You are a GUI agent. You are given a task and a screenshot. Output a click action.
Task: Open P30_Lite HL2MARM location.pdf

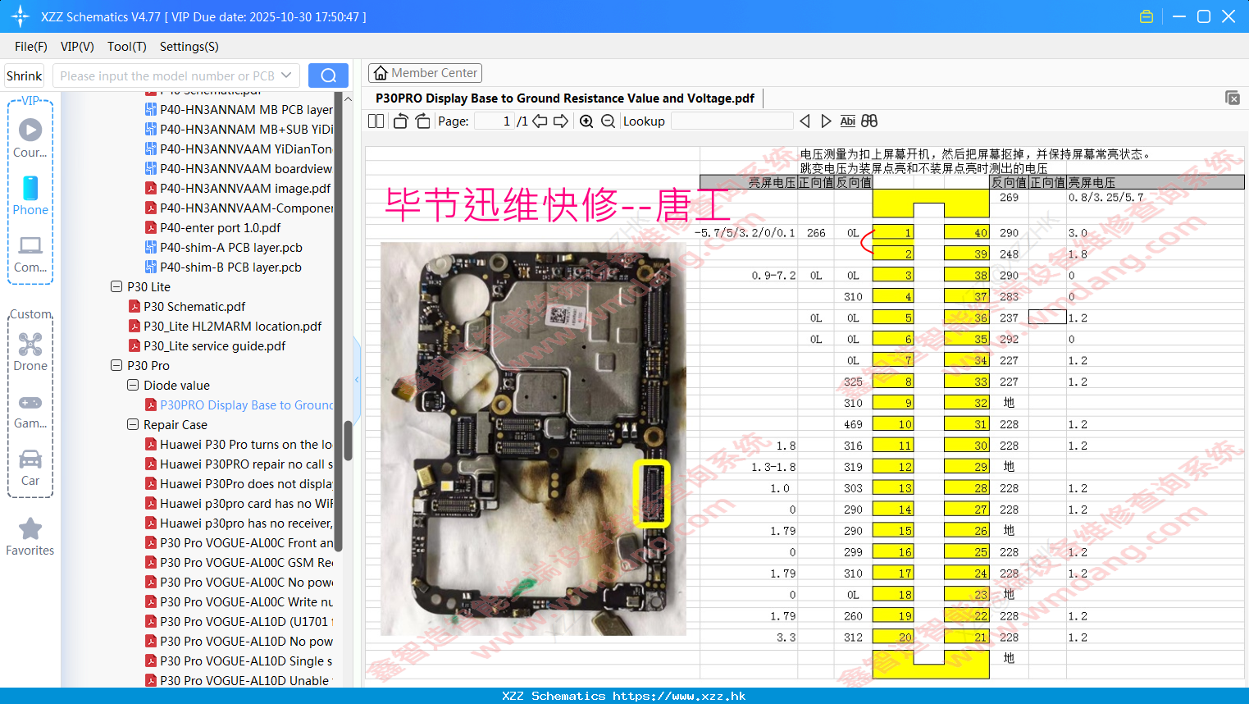pos(232,326)
